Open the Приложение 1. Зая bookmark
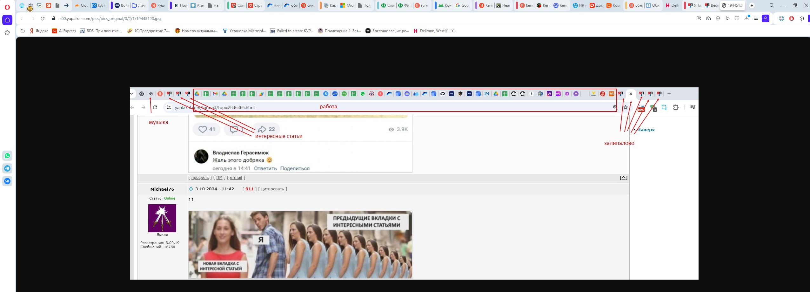 point(339,31)
